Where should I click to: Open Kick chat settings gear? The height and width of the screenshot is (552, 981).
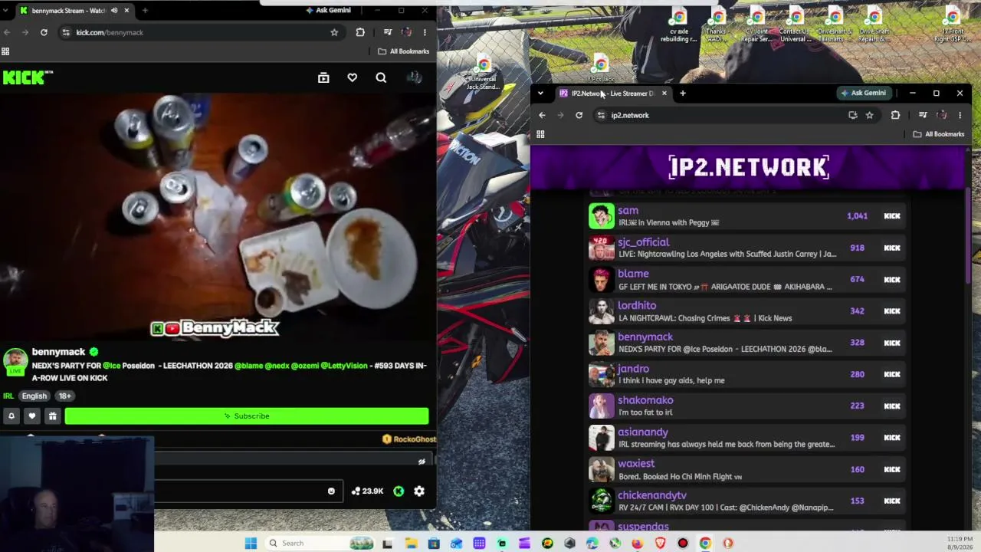pyautogui.click(x=419, y=491)
